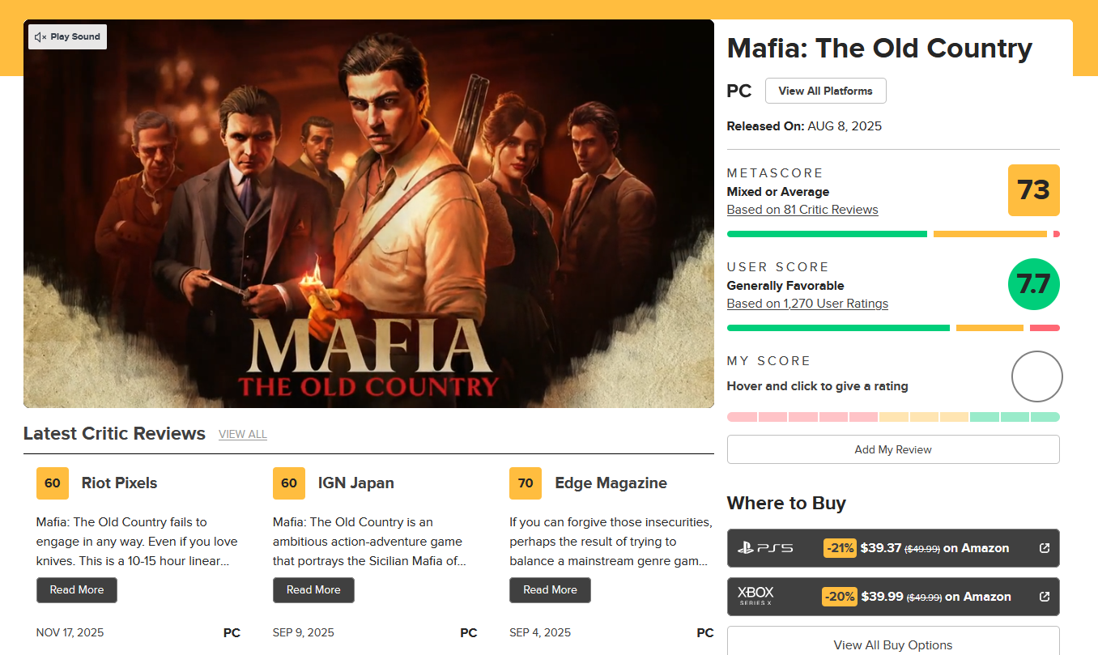The width and height of the screenshot is (1098, 655).
Task: Open external link icon on PS5 offer
Action: coord(1045,548)
